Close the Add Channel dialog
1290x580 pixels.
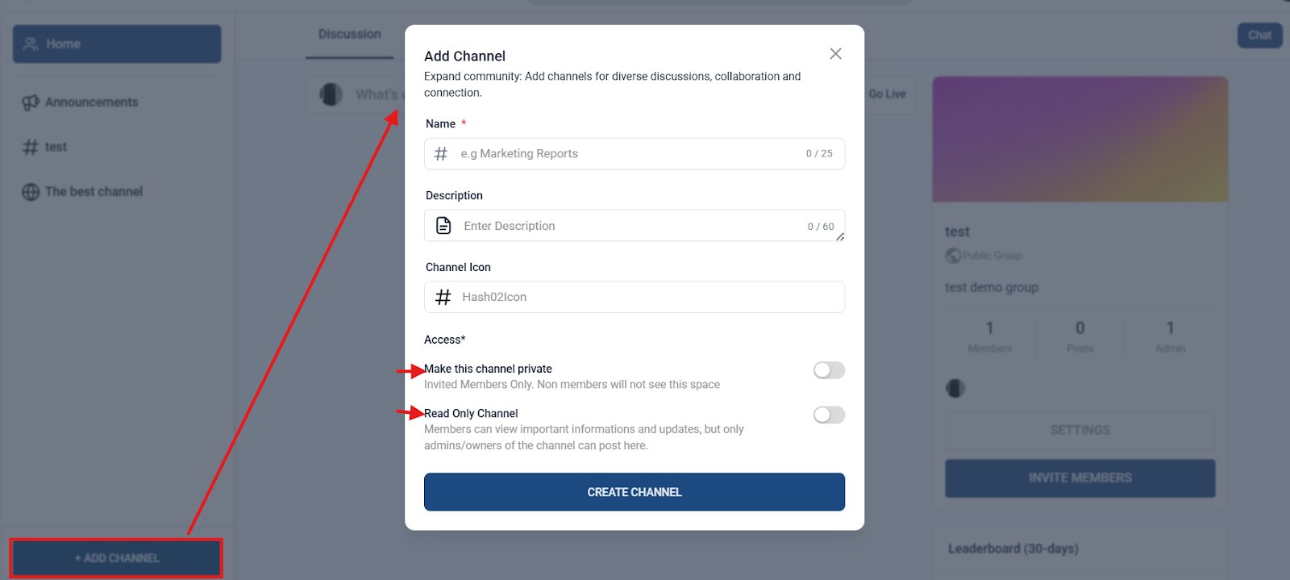pyautogui.click(x=835, y=54)
